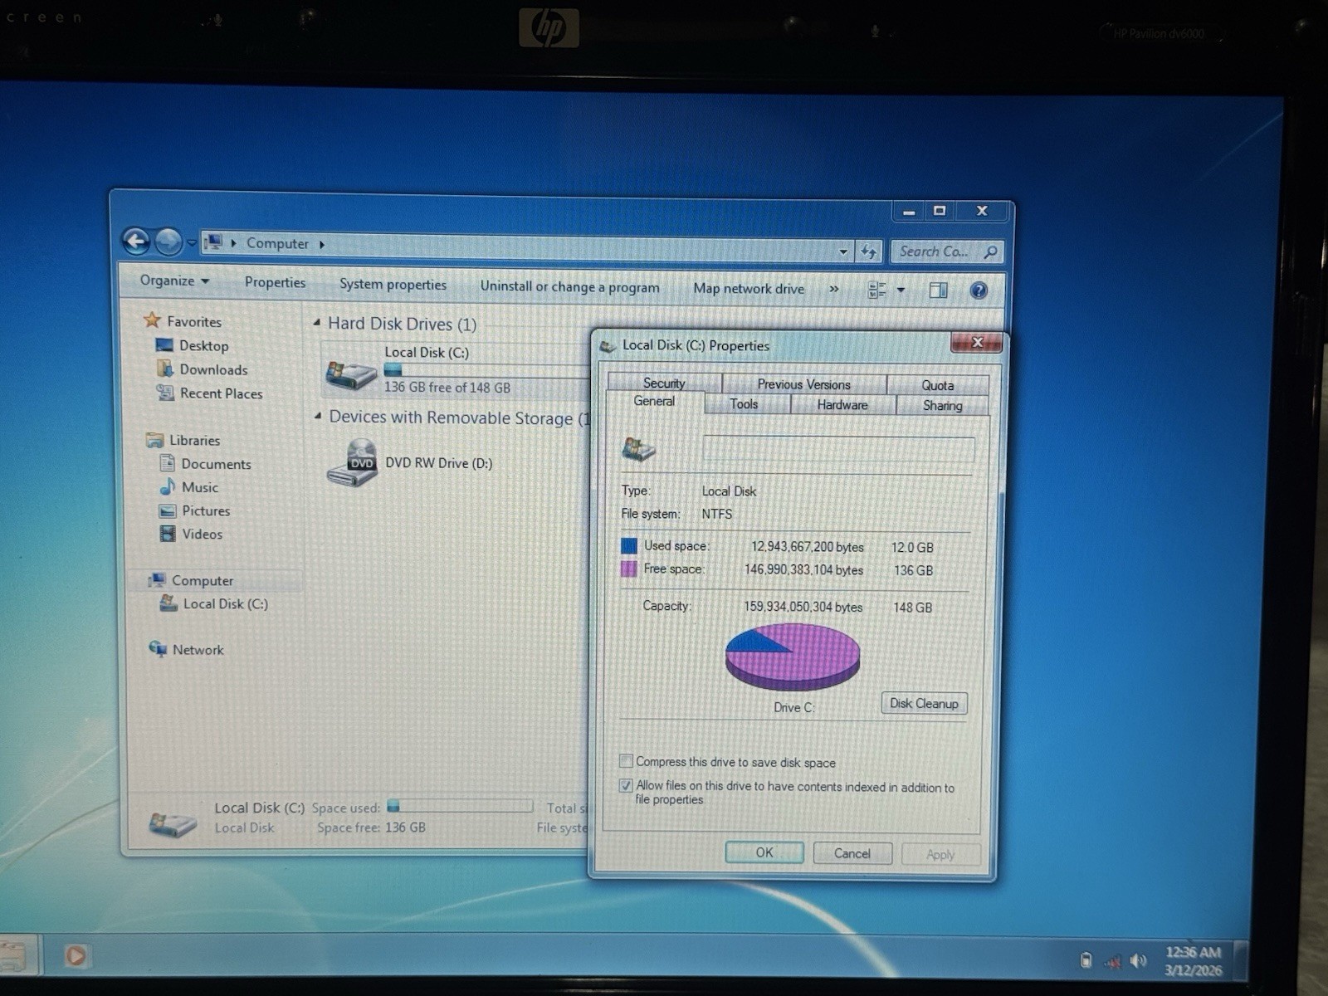
Task: Click OK in Properties dialog
Action: point(764,852)
